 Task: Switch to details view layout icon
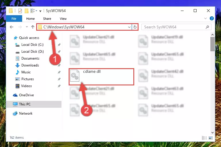204,138
